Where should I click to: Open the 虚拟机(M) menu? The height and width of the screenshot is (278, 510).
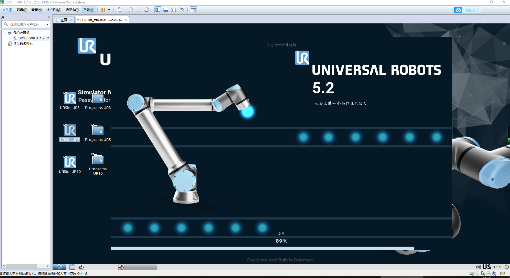[54, 10]
